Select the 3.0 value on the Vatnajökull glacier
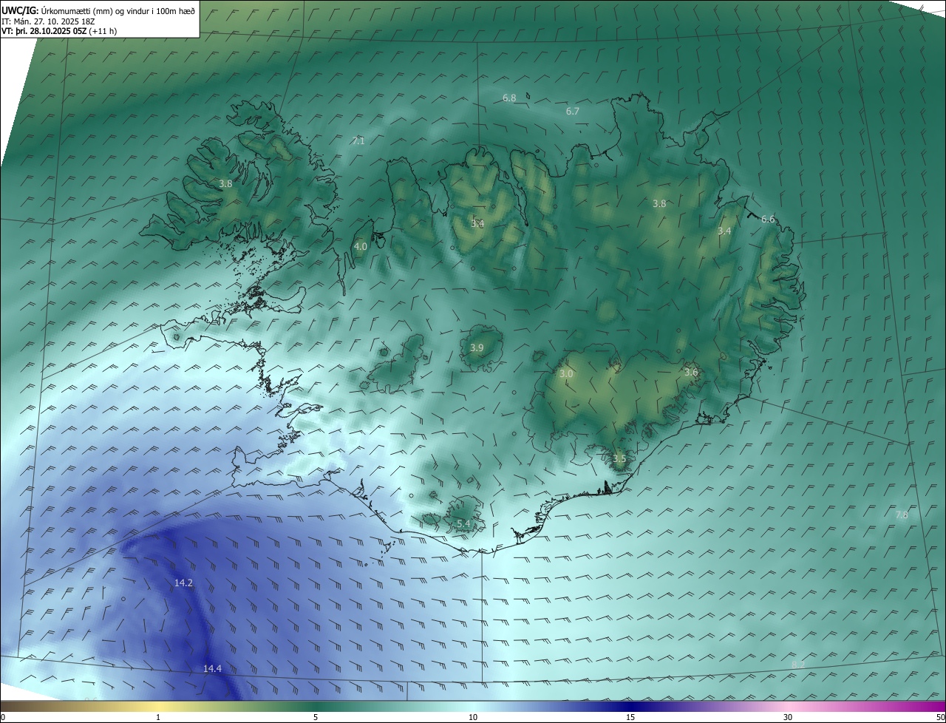946x723 pixels. [x=566, y=375]
